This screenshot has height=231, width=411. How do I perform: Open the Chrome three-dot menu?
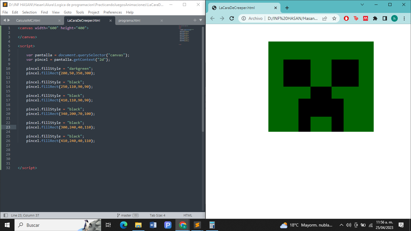point(404,18)
